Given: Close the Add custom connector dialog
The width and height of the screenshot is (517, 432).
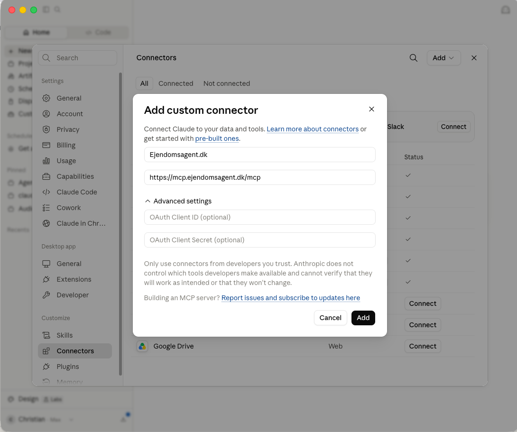Looking at the screenshot, I should (x=371, y=109).
